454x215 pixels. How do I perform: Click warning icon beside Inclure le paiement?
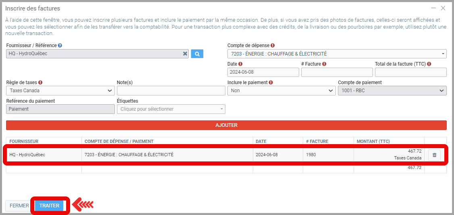point(271,83)
